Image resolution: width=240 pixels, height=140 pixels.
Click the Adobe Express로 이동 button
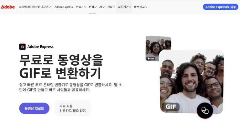click(x=221, y=7)
